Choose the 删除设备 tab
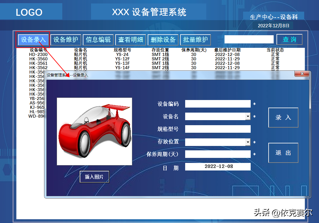This screenshot has width=319, height=223. 163,40
